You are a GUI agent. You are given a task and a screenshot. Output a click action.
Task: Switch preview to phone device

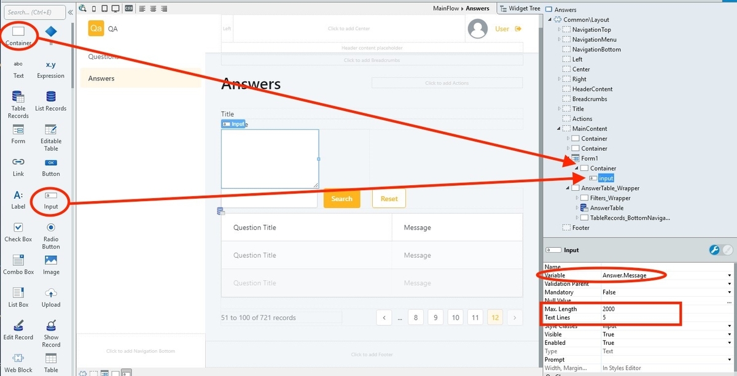coord(95,8)
